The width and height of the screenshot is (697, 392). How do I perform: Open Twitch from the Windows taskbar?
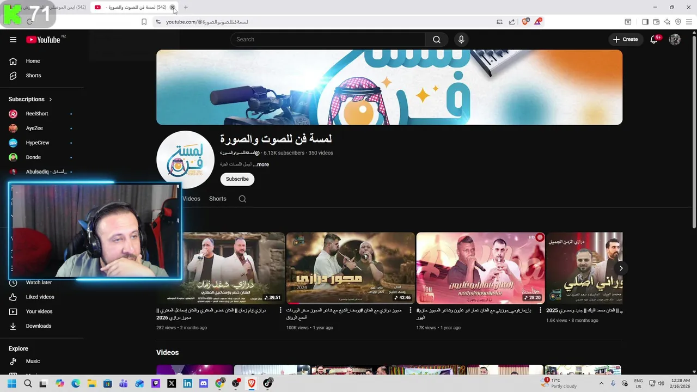pos(156,383)
